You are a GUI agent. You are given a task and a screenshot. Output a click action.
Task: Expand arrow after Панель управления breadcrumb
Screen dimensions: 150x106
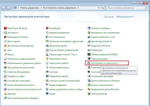[41, 8]
